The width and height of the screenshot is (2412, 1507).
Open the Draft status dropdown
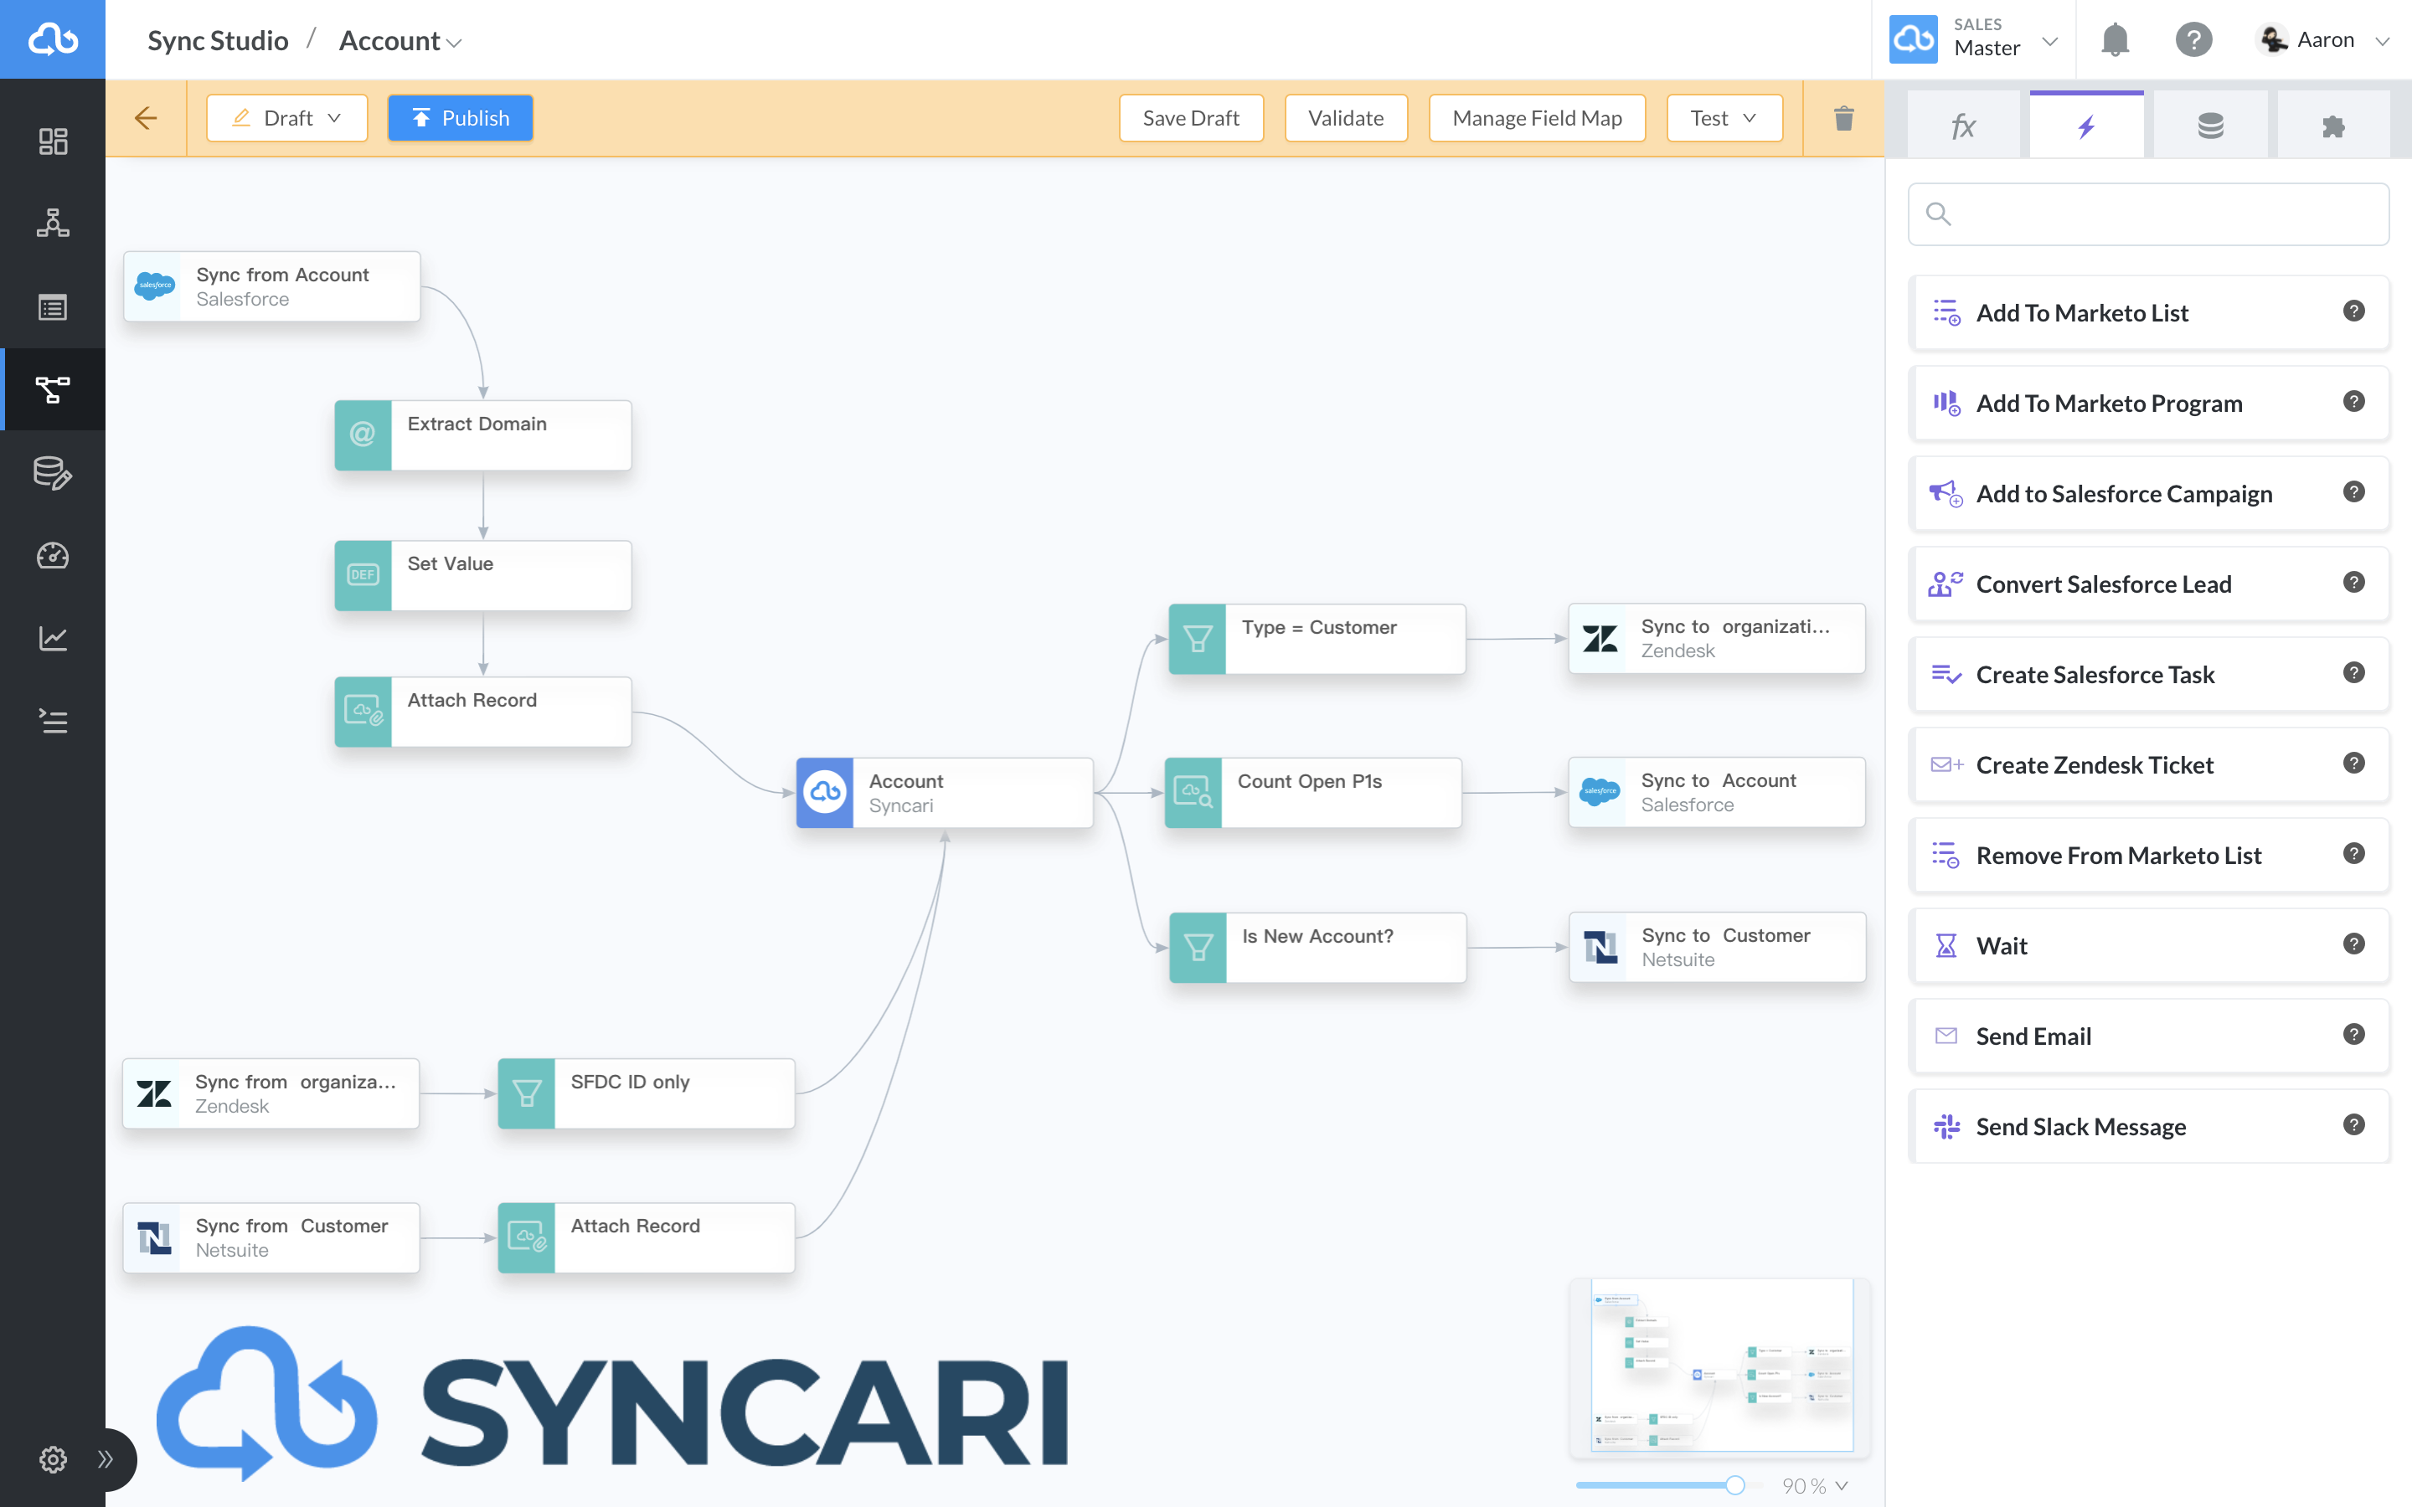pyautogui.click(x=287, y=119)
